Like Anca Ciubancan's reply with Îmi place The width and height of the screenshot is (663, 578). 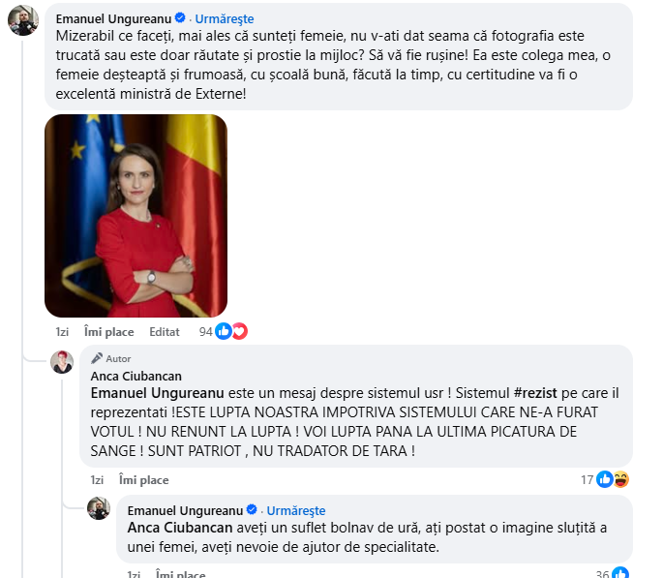click(x=144, y=480)
